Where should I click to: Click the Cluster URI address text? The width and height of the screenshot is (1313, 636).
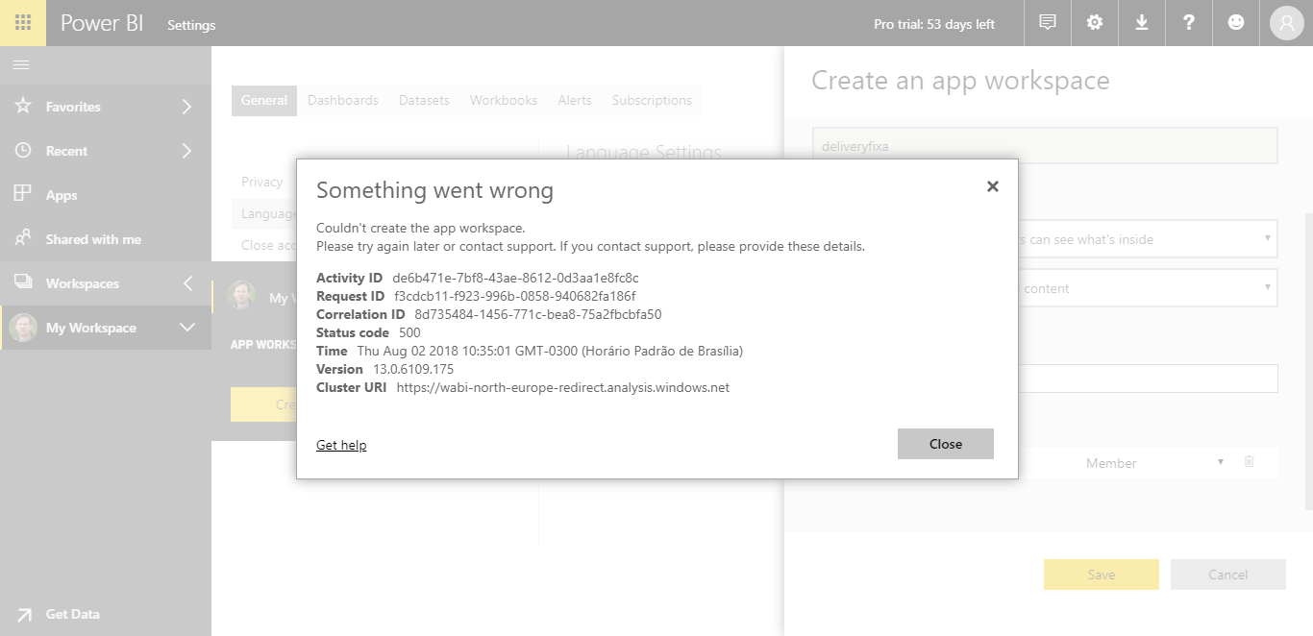click(x=563, y=387)
